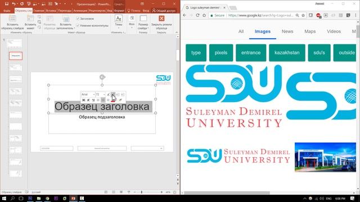Switch to the All results tab in Google
The height and width of the screenshot is (202, 360).
(x=241, y=31)
